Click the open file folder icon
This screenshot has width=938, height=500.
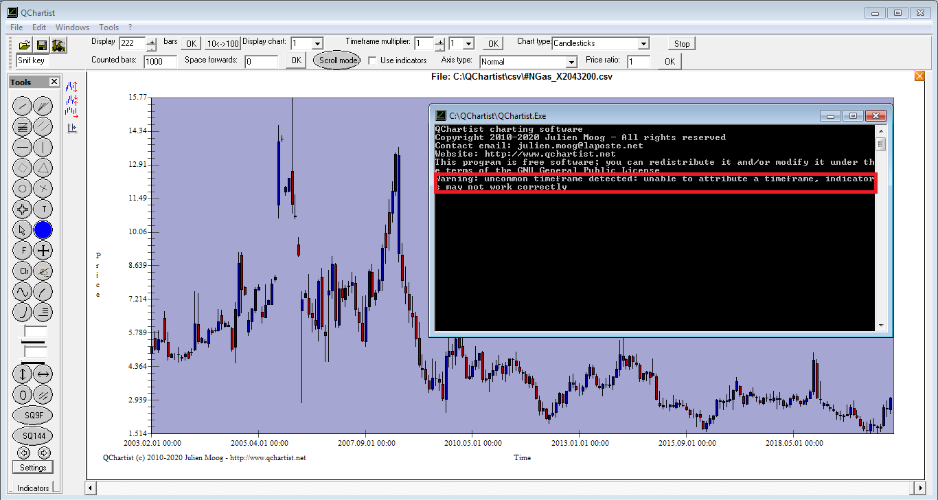(24, 45)
